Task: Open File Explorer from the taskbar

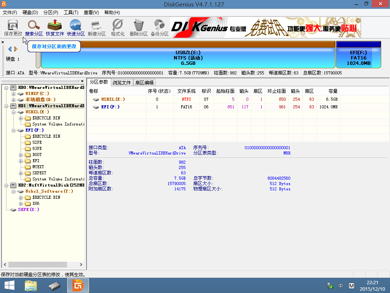Action: pyautogui.click(x=31, y=285)
